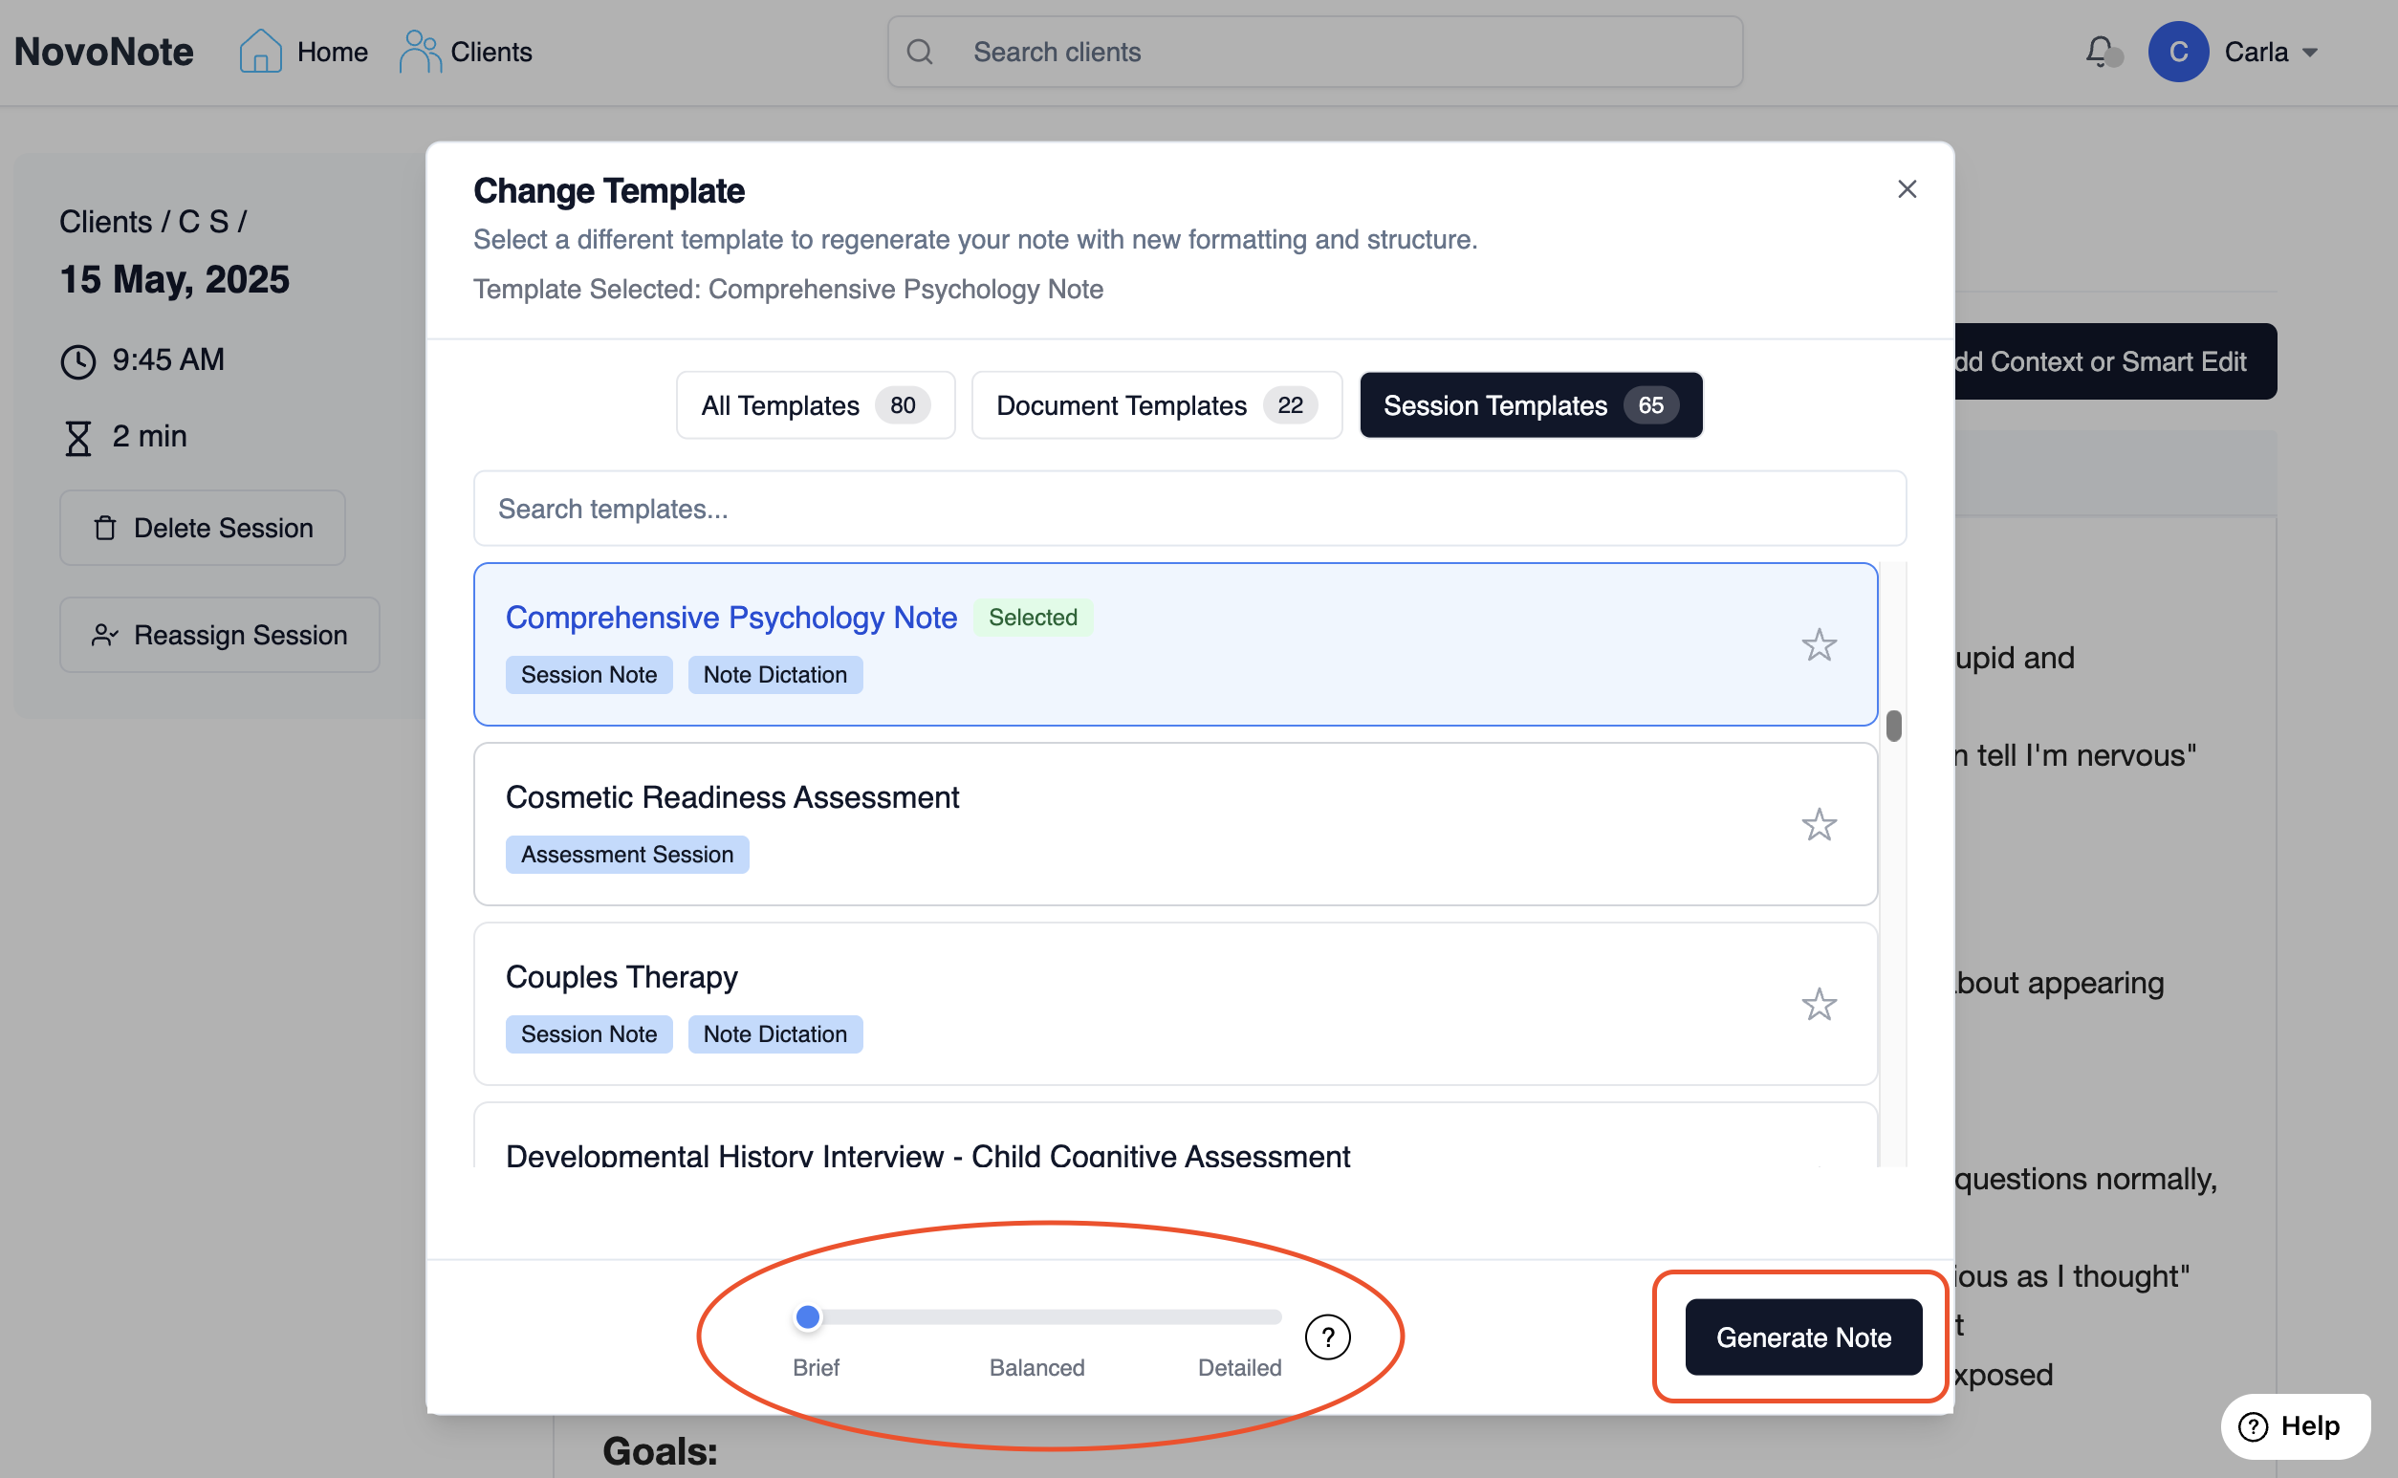Favorite the Comprehensive Psychology Note template star
2398x1478 pixels.
click(x=1819, y=645)
